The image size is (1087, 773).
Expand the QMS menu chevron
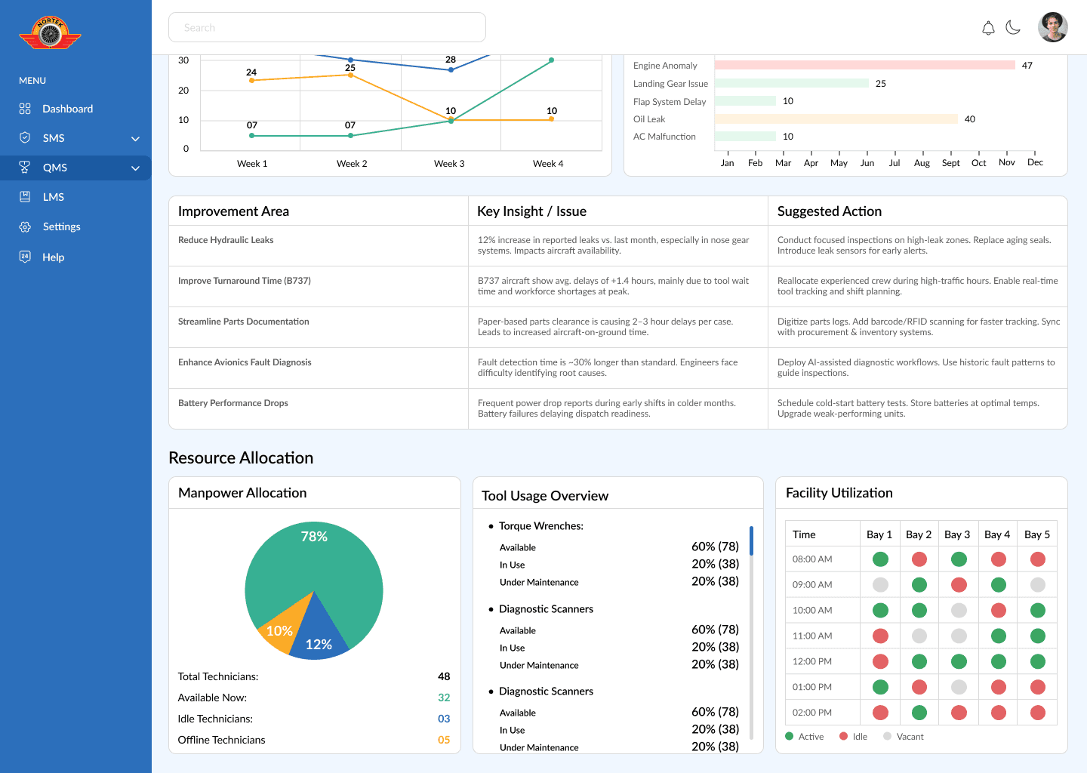tap(136, 168)
